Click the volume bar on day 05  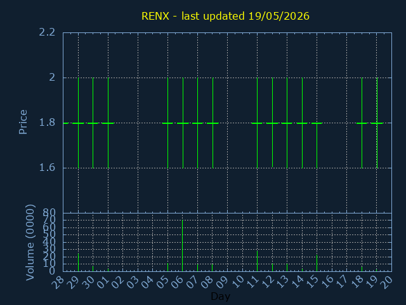pyautogui.click(x=167, y=267)
